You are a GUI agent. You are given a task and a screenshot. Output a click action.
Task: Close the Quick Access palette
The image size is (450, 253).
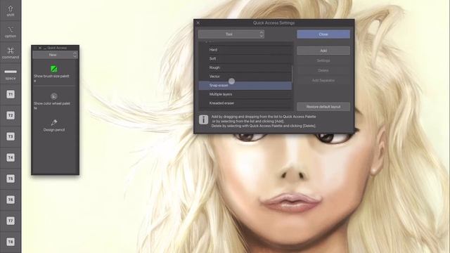coord(40,48)
